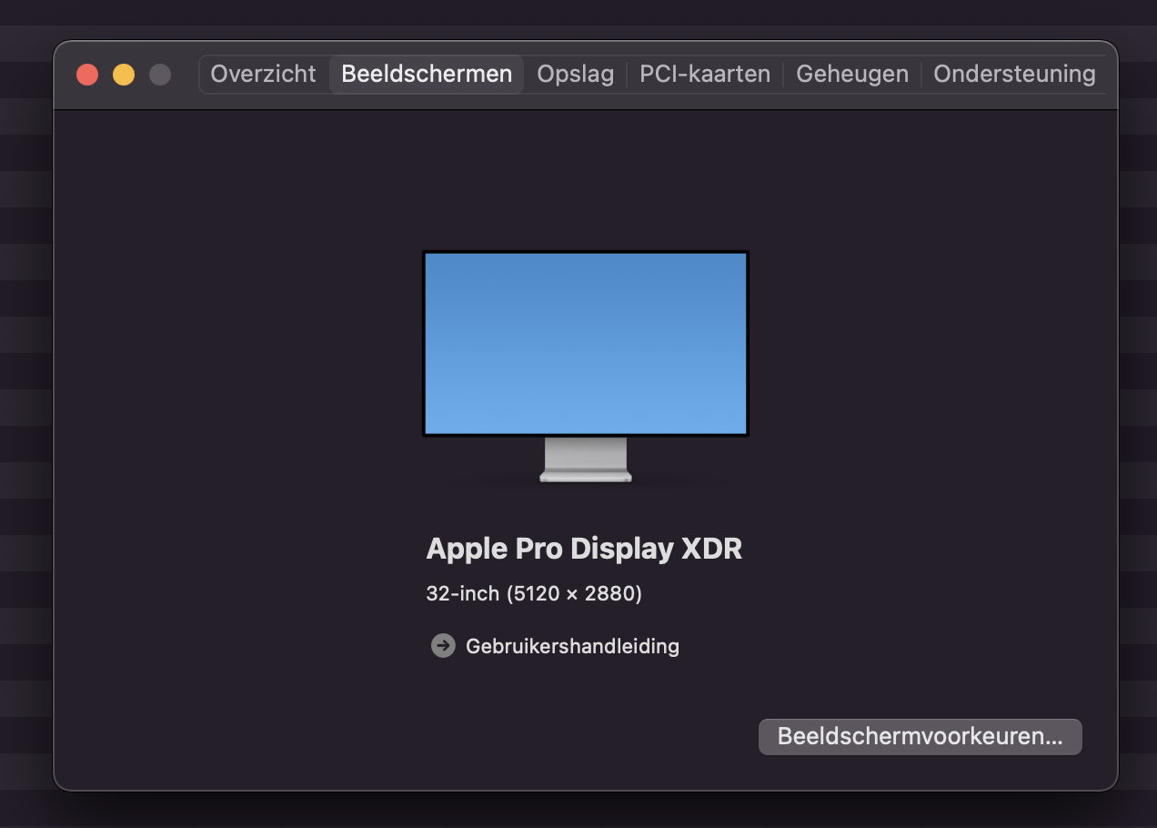This screenshot has width=1157, height=828.
Task: Minimize the window with the yellow button
Action: click(124, 75)
